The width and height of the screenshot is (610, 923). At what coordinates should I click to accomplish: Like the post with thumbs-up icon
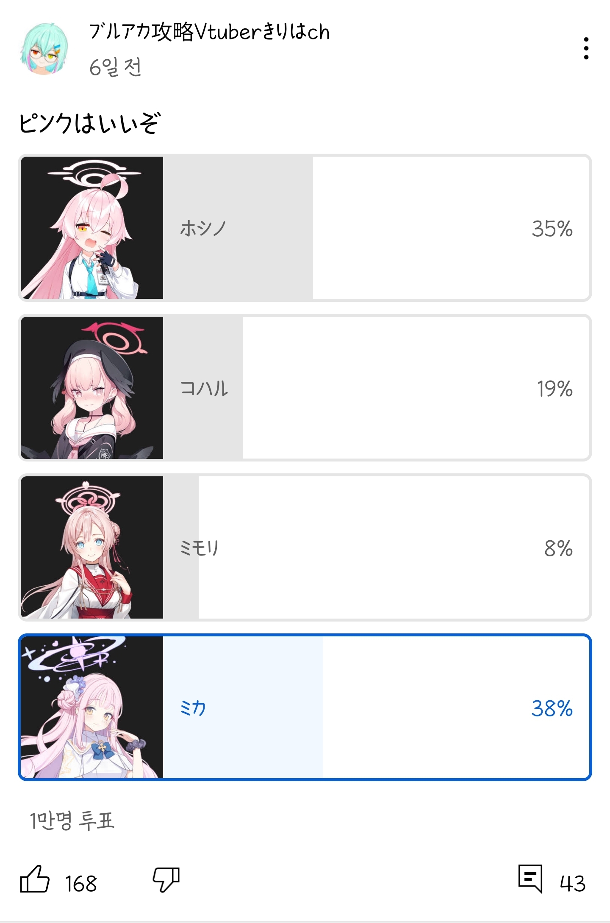coord(35,879)
